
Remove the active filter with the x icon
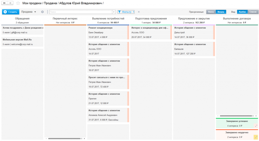139,12
